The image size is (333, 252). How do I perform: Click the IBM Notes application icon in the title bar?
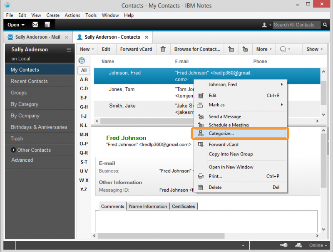[7, 5]
